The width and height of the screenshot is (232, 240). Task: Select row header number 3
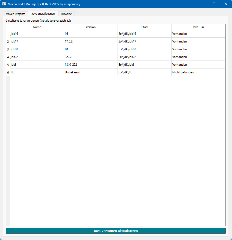(x=8, y=49)
